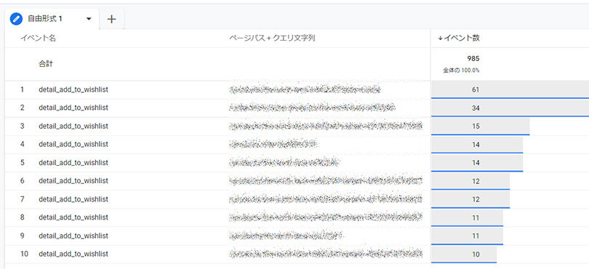Viewport: 589px width, 269px height.
Task: Select row 8 detail_add_to_wishlist event name
Action: tap(73, 217)
